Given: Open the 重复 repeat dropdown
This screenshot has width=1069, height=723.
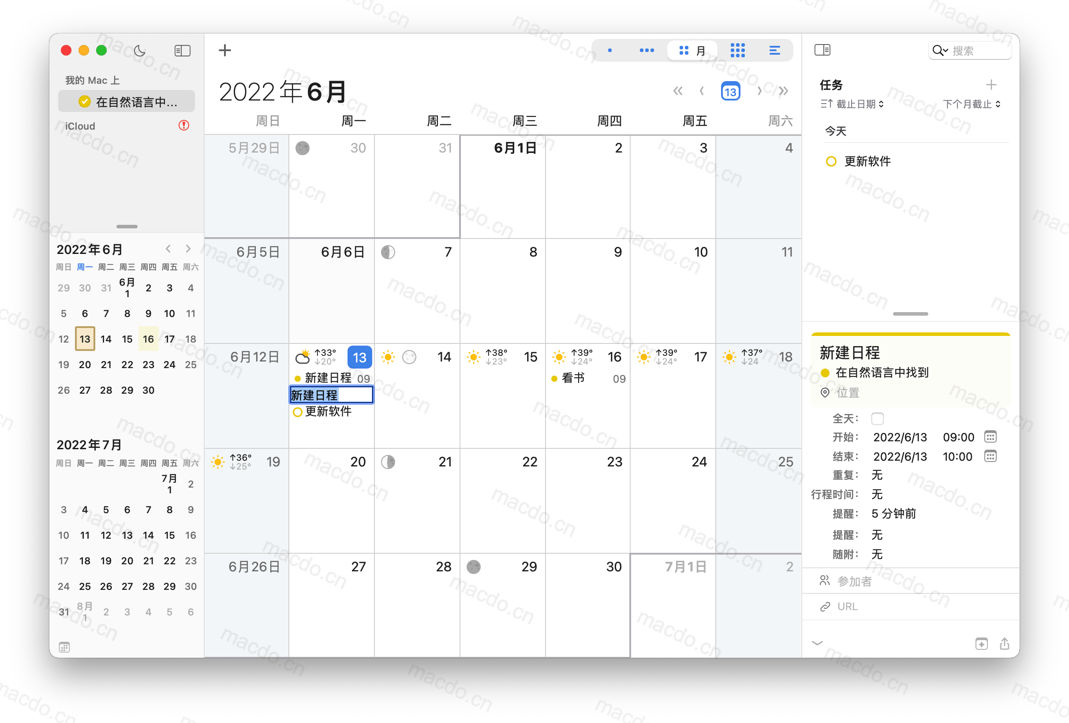Looking at the screenshot, I should 877,475.
